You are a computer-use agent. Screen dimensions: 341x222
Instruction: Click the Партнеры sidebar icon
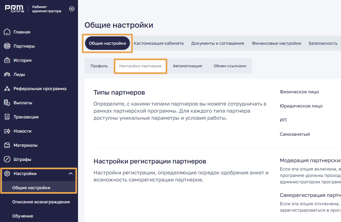[7, 46]
